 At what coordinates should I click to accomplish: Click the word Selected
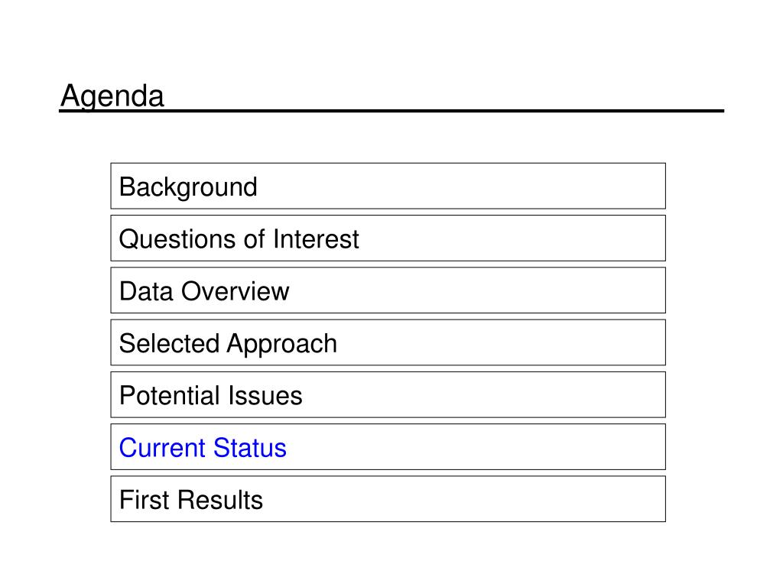(x=169, y=343)
